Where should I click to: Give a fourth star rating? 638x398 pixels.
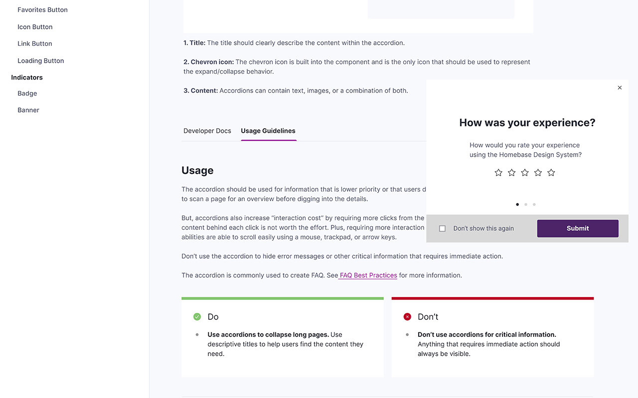538,173
